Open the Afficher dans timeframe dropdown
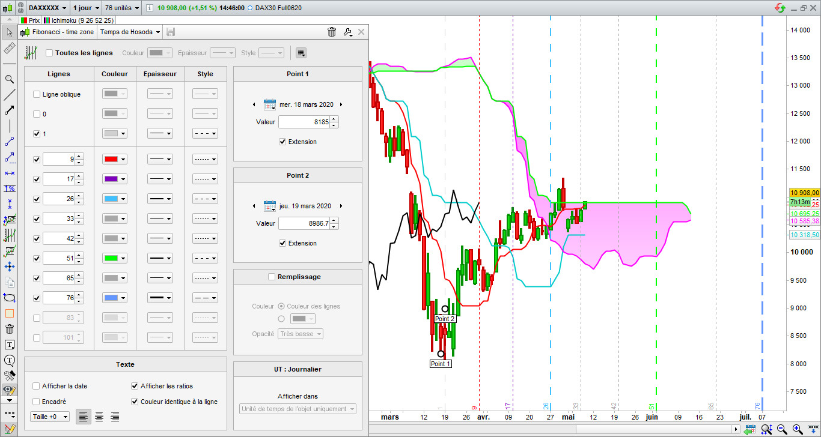The height and width of the screenshot is (437, 821). [x=298, y=409]
